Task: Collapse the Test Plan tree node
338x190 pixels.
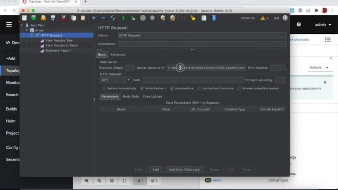Action: (x=22, y=25)
